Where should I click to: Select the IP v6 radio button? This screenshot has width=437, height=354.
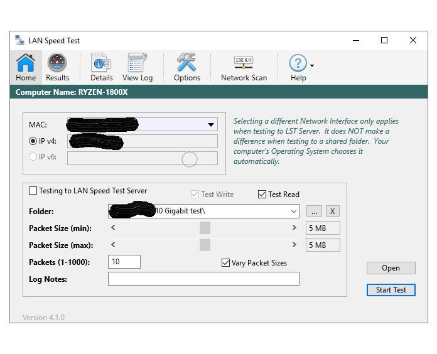(33, 157)
